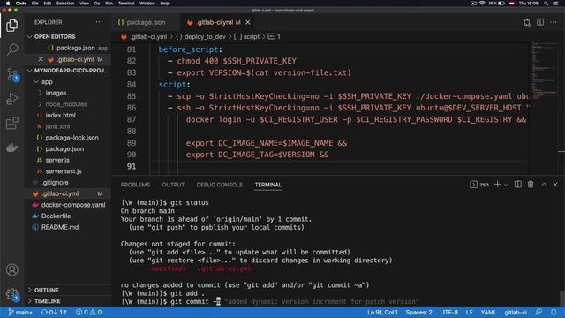Open changes compare icon in editor toolbar
The image size is (565, 318).
(x=527, y=22)
